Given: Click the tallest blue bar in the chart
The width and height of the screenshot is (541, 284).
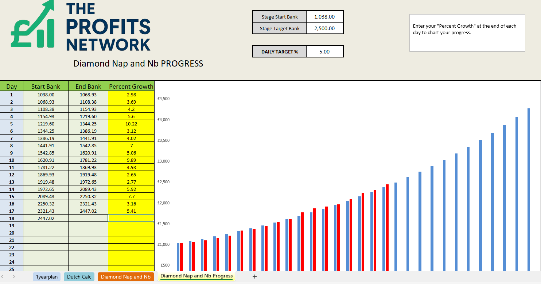Looking at the screenshot, I should pyautogui.click(x=529, y=189).
